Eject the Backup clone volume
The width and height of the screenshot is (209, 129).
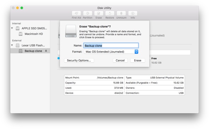point(46,51)
